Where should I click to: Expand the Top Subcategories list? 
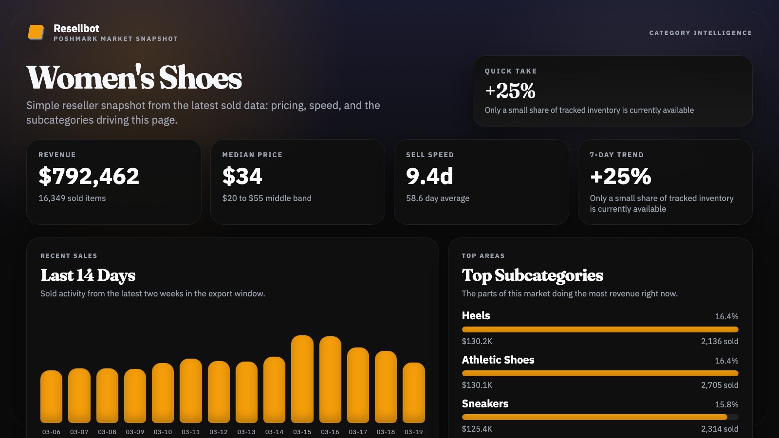click(x=533, y=275)
